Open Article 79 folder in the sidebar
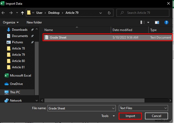This screenshot has height=123, width=174. [x=19, y=54]
